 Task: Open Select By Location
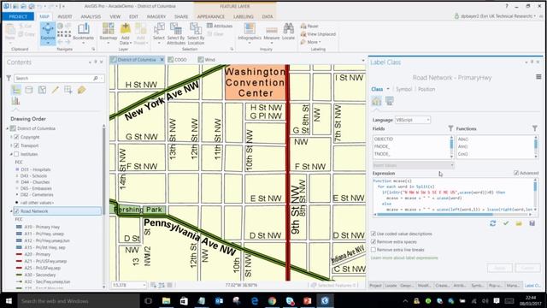196,33
